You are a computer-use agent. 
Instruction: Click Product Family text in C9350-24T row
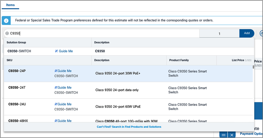pos(188,90)
